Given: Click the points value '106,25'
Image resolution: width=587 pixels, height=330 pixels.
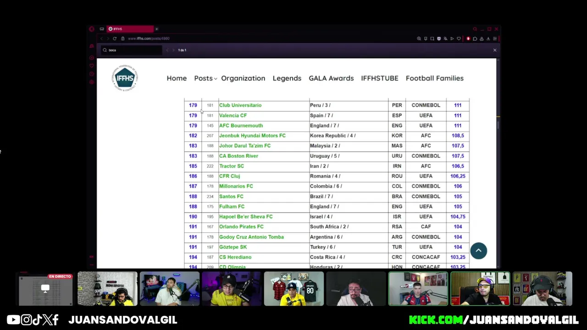Looking at the screenshot, I should (x=458, y=176).
